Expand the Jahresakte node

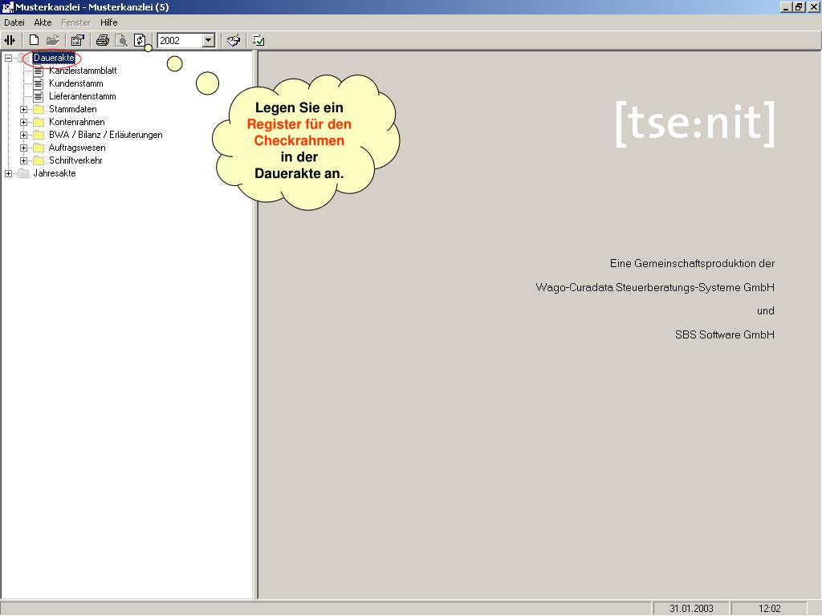[x=8, y=173]
